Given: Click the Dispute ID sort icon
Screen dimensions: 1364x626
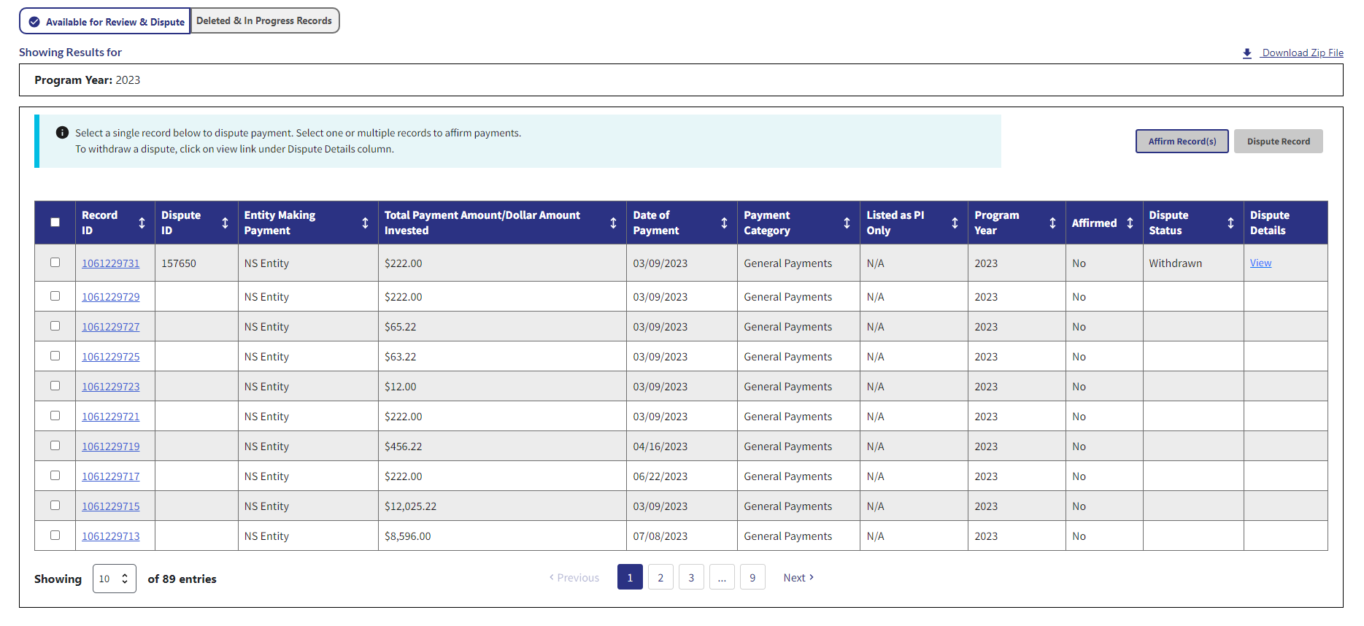Looking at the screenshot, I should click(x=225, y=223).
